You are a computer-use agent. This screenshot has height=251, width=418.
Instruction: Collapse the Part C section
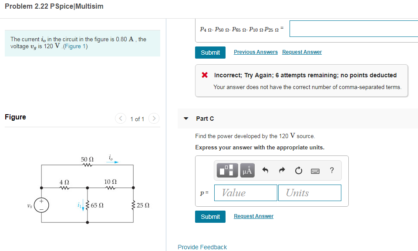point(186,118)
